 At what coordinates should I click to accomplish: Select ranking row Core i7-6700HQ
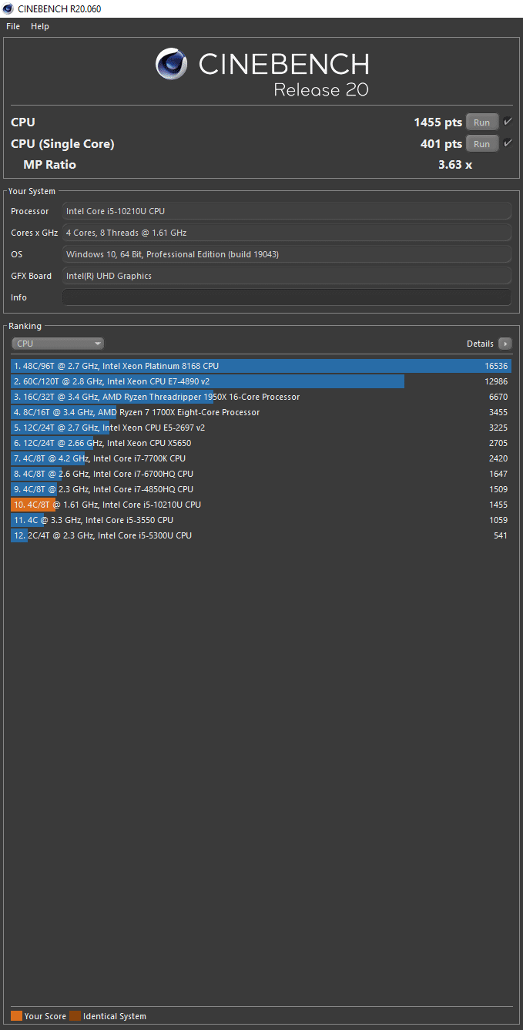(x=261, y=474)
